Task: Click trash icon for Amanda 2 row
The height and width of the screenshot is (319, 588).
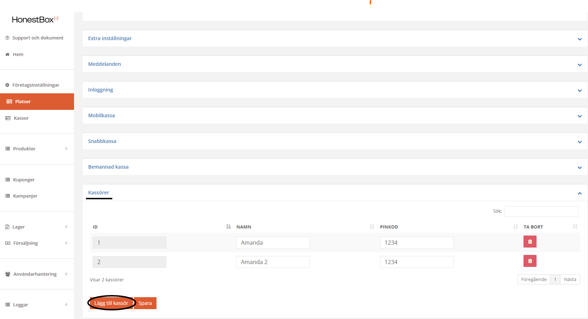Action: pyautogui.click(x=529, y=261)
